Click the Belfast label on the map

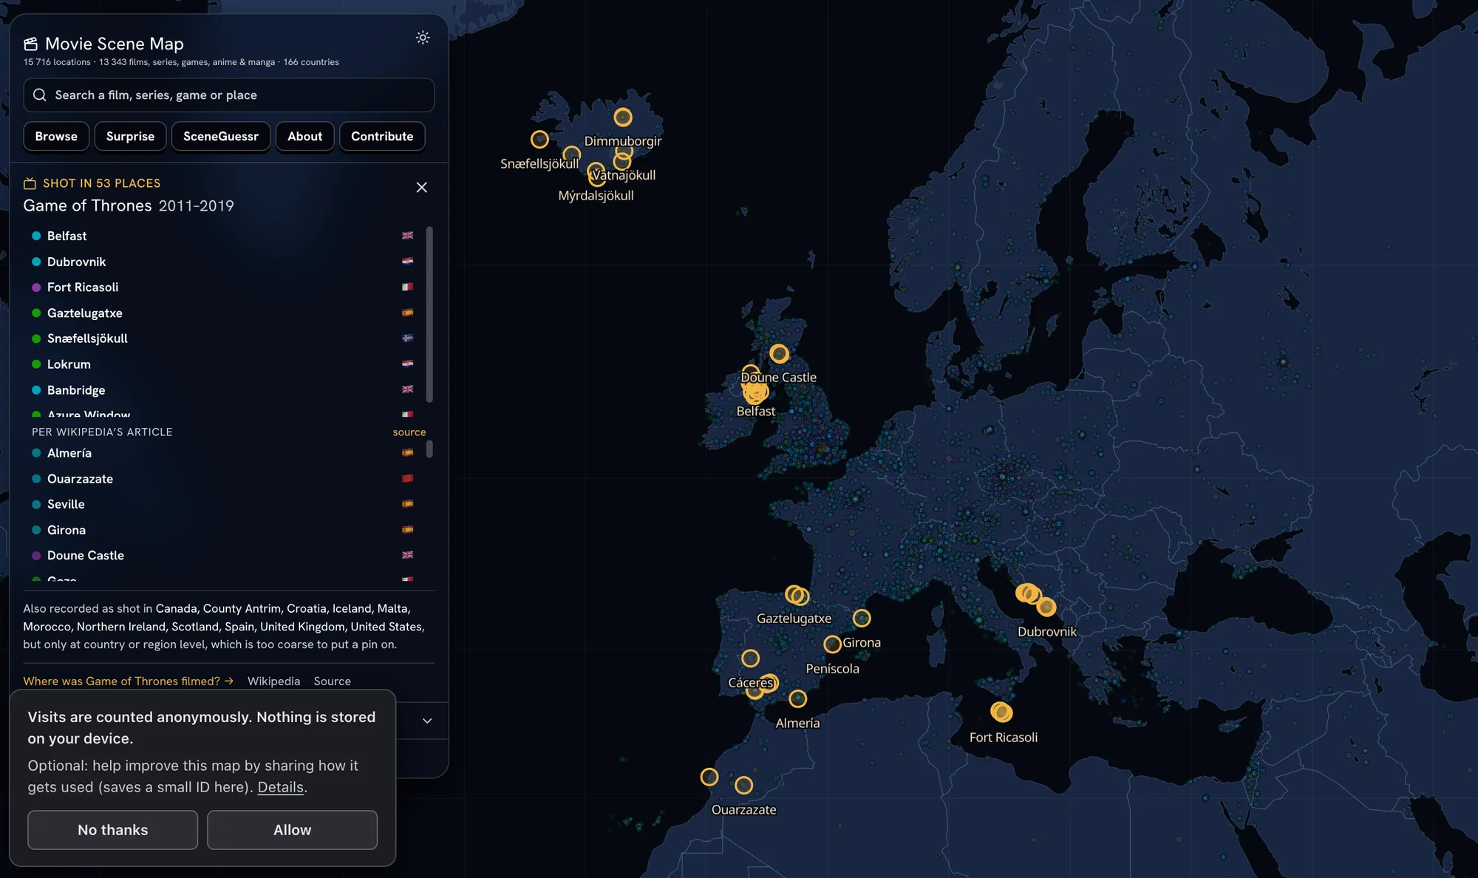coord(756,412)
